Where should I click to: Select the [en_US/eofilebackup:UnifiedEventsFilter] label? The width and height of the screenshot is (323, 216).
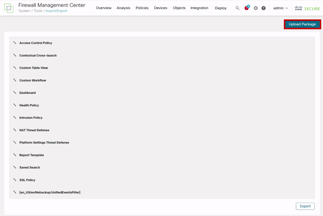[50, 193]
